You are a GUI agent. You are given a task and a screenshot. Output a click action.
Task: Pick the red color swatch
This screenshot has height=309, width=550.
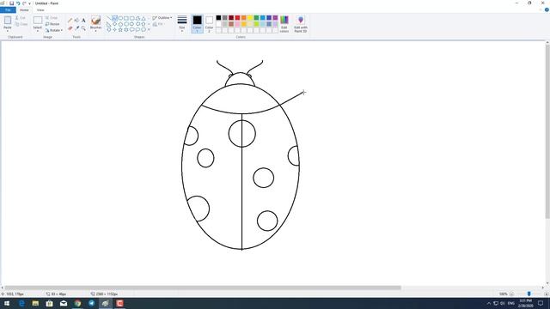coord(237,17)
